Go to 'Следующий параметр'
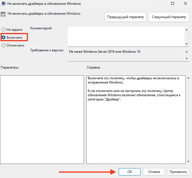192x178 pixels. 169,17
